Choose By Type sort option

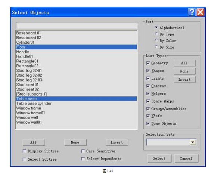[x=156, y=34]
